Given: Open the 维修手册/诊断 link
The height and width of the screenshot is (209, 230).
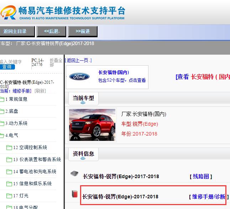Looking at the screenshot, I should click(x=209, y=197).
